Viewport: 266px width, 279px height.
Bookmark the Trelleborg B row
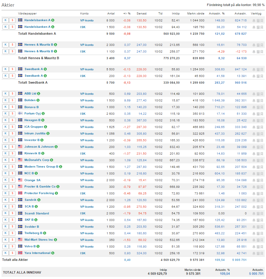[x=262, y=233]
